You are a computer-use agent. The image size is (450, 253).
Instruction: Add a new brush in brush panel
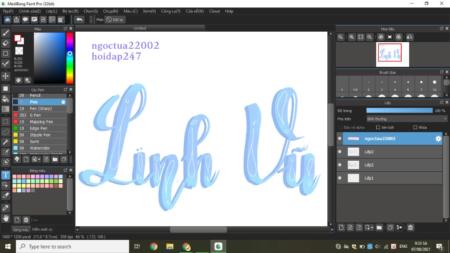[x=26, y=159]
